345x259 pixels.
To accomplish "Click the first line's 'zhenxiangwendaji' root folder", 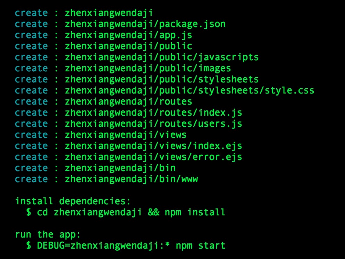I will 109,13.
